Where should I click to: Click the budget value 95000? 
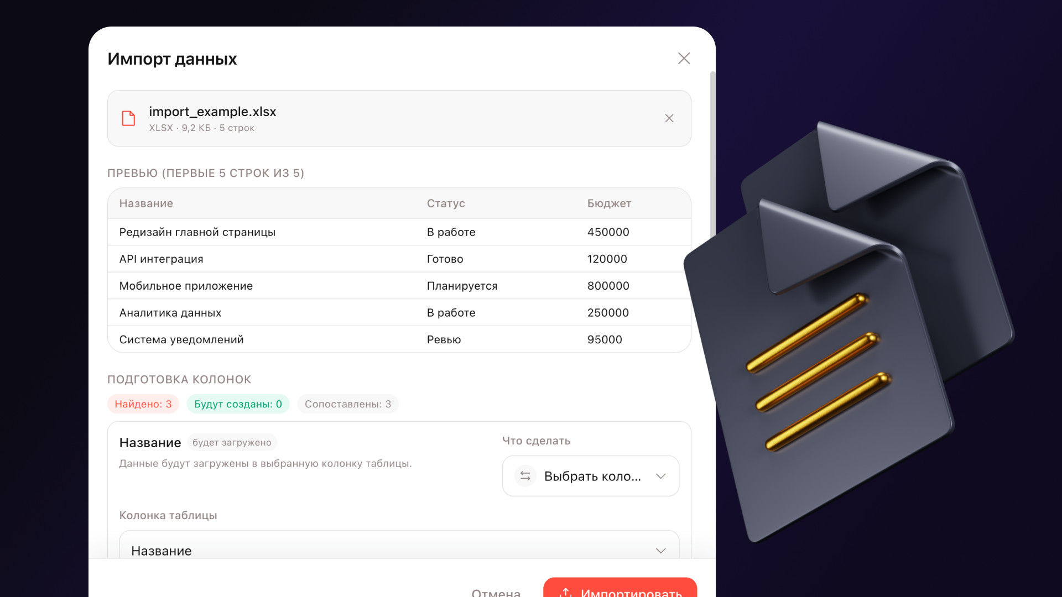click(605, 340)
